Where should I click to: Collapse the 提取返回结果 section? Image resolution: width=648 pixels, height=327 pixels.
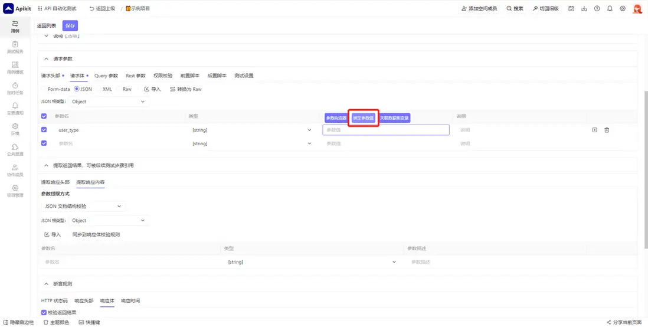[46, 165]
